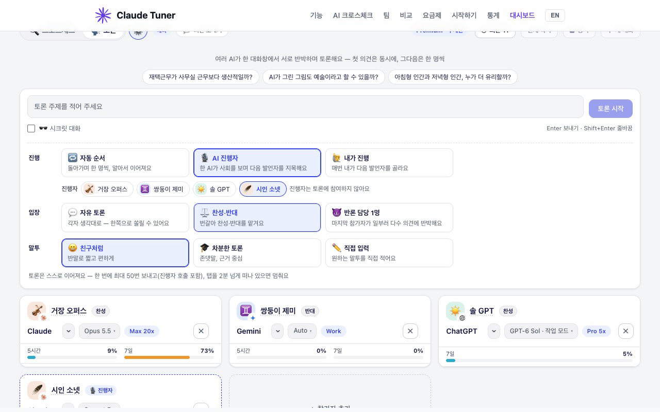Open 팀 in top navigation
This screenshot has width=660, height=412.
(x=386, y=15)
